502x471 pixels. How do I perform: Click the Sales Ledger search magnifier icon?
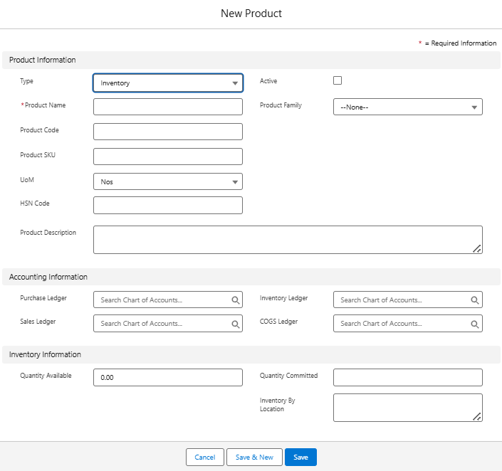(x=236, y=324)
